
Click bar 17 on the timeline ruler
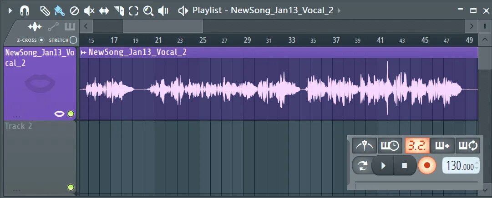(114, 40)
